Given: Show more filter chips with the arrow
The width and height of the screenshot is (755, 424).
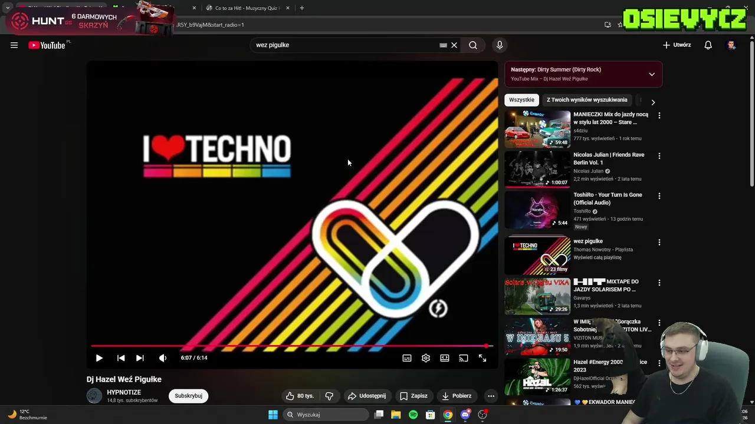Looking at the screenshot, I should [x=653, y=102].
